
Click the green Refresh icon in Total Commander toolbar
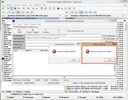coord(3,8)
